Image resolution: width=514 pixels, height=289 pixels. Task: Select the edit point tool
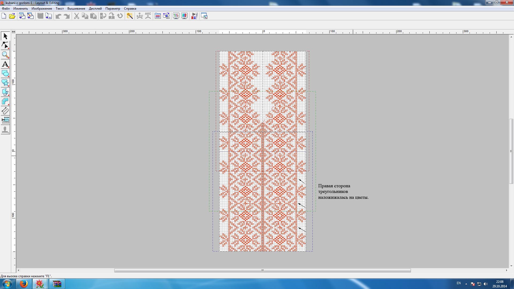click(x=5, y=45)
